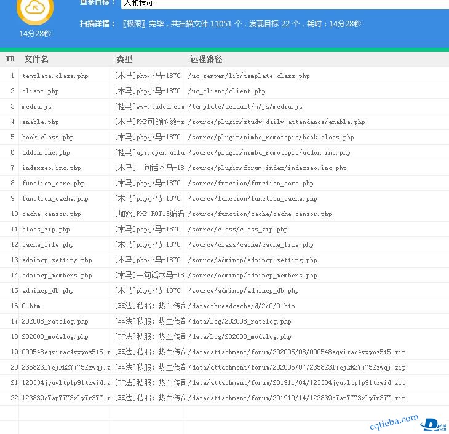Click path /uc_client/client.php
The height and width of the screenshot is (434, 449).
click(227, 91)
